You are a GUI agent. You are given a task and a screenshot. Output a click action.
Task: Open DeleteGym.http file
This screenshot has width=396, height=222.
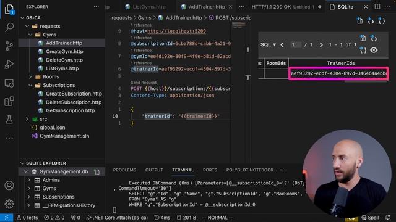coord(64,60)
